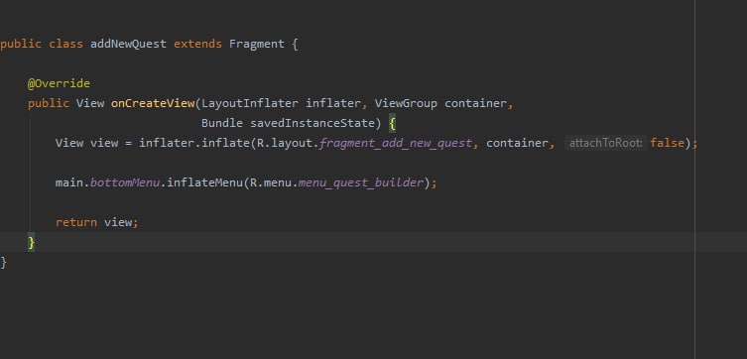747x359 pixels.
Task: Click the attachToRoot parameter hint
Action: (605, 143)
